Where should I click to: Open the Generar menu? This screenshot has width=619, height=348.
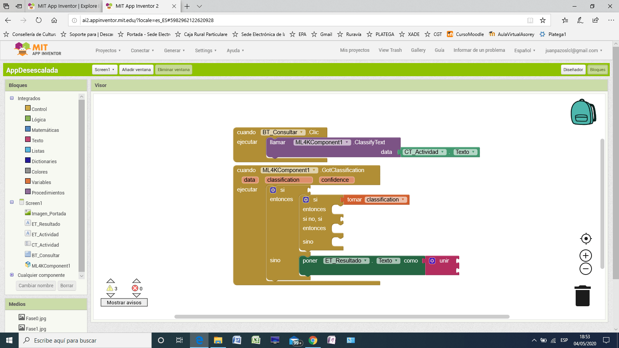(x=174, y=51)
